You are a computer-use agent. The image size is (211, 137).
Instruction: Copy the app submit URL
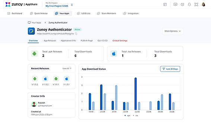tap(76, 34)
